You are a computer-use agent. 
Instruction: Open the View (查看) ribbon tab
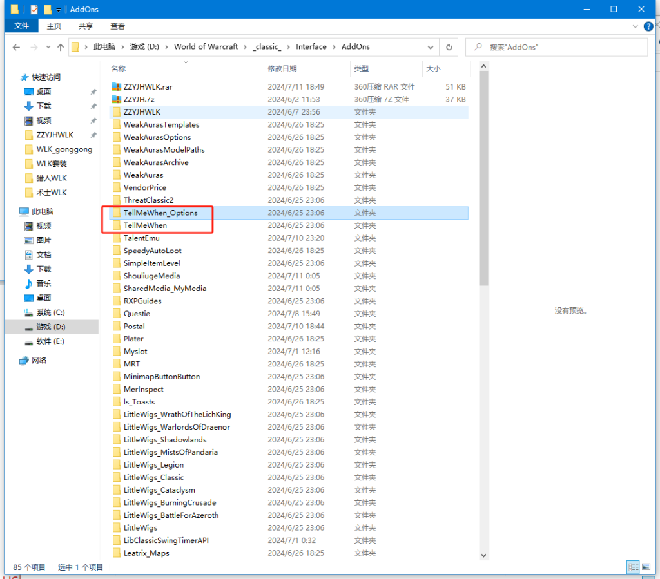[117, 26]
